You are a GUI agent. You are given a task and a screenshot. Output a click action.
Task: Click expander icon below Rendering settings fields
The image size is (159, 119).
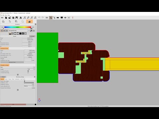(18, 90)
